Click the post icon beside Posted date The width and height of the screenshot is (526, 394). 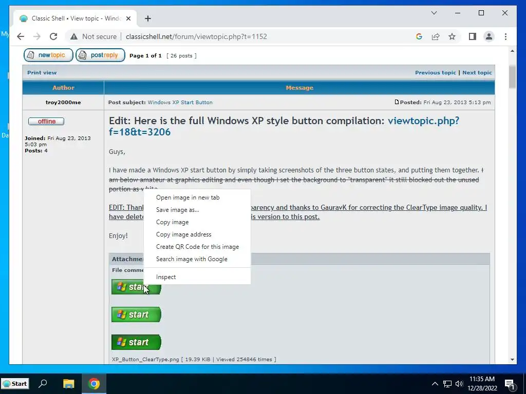point(397,102)
